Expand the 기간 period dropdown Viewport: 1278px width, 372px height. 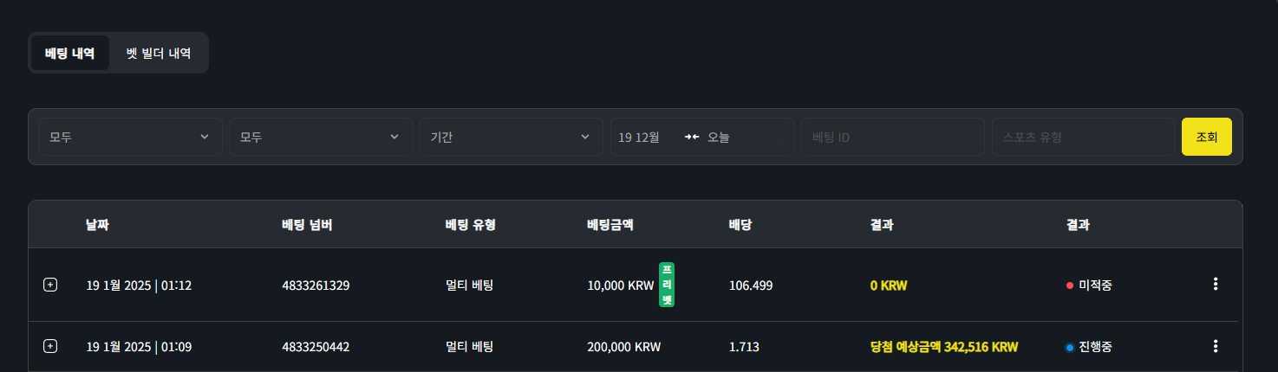(x=512, y=137)
